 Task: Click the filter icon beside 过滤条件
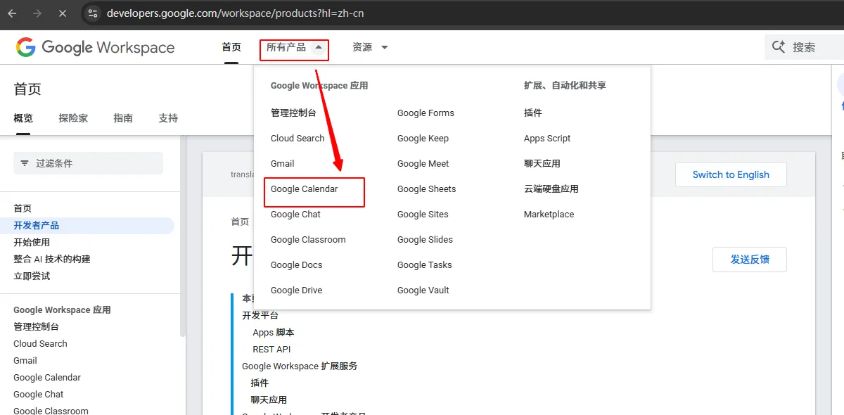pos(25,163)
